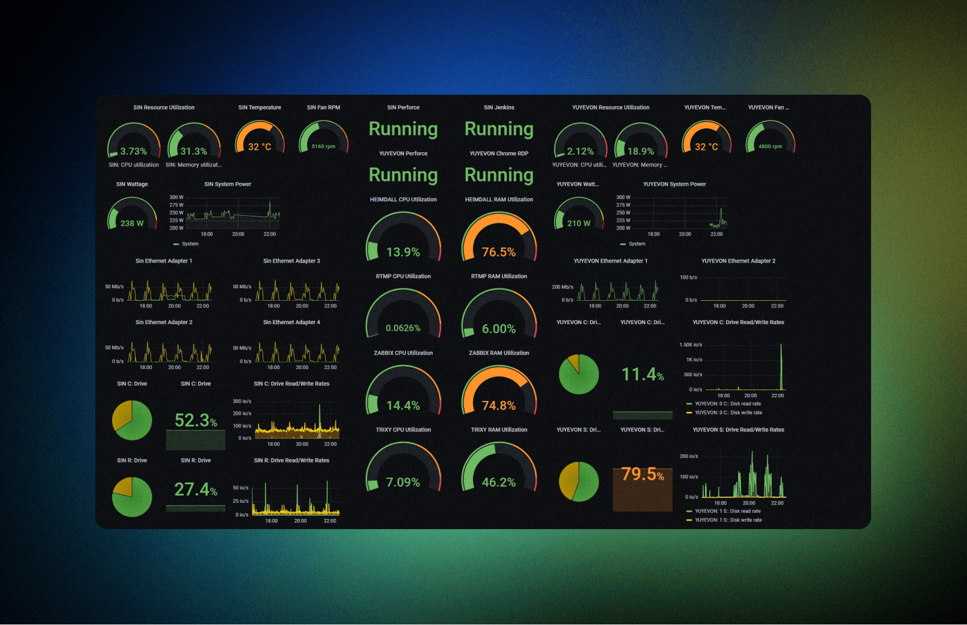Click the SIN Fan RPM gauge reading 5160 rpm
Image resolution: width=967 pixels, height=625 pixels.
(x=324, y=137)
